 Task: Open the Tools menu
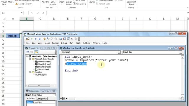coord(78,43)
